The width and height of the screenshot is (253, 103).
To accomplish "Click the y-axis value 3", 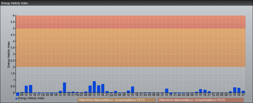I will pyautogui.click(x=14, y=54).
